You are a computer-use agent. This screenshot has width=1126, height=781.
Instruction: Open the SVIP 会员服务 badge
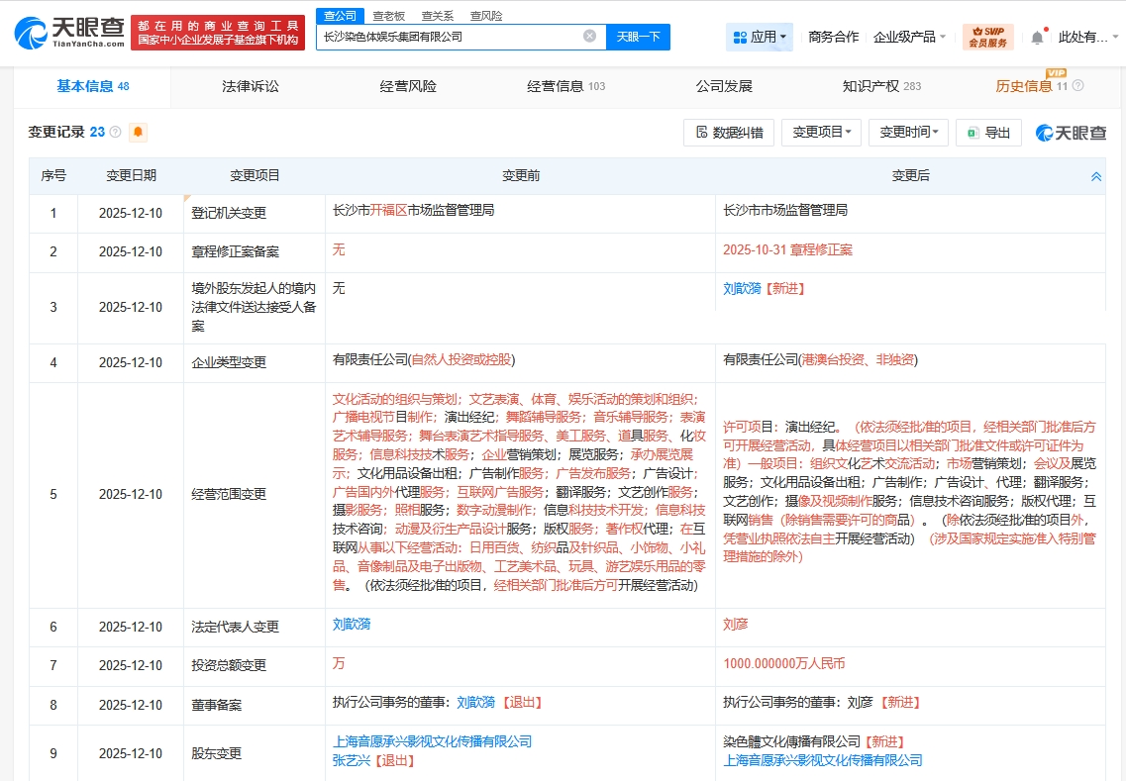tap(987, 38)
